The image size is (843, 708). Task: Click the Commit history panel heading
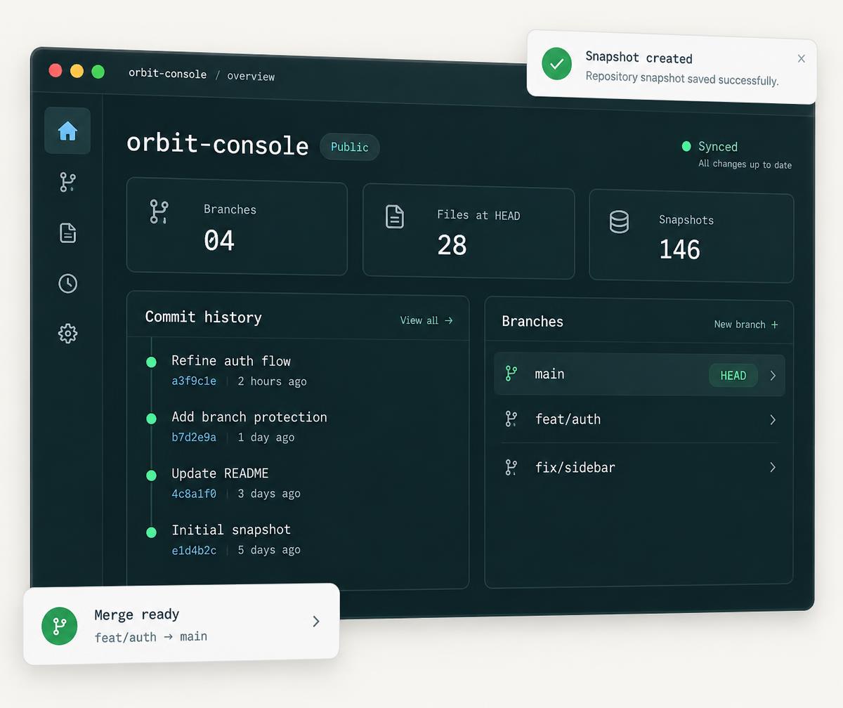(x=204, y=317)
